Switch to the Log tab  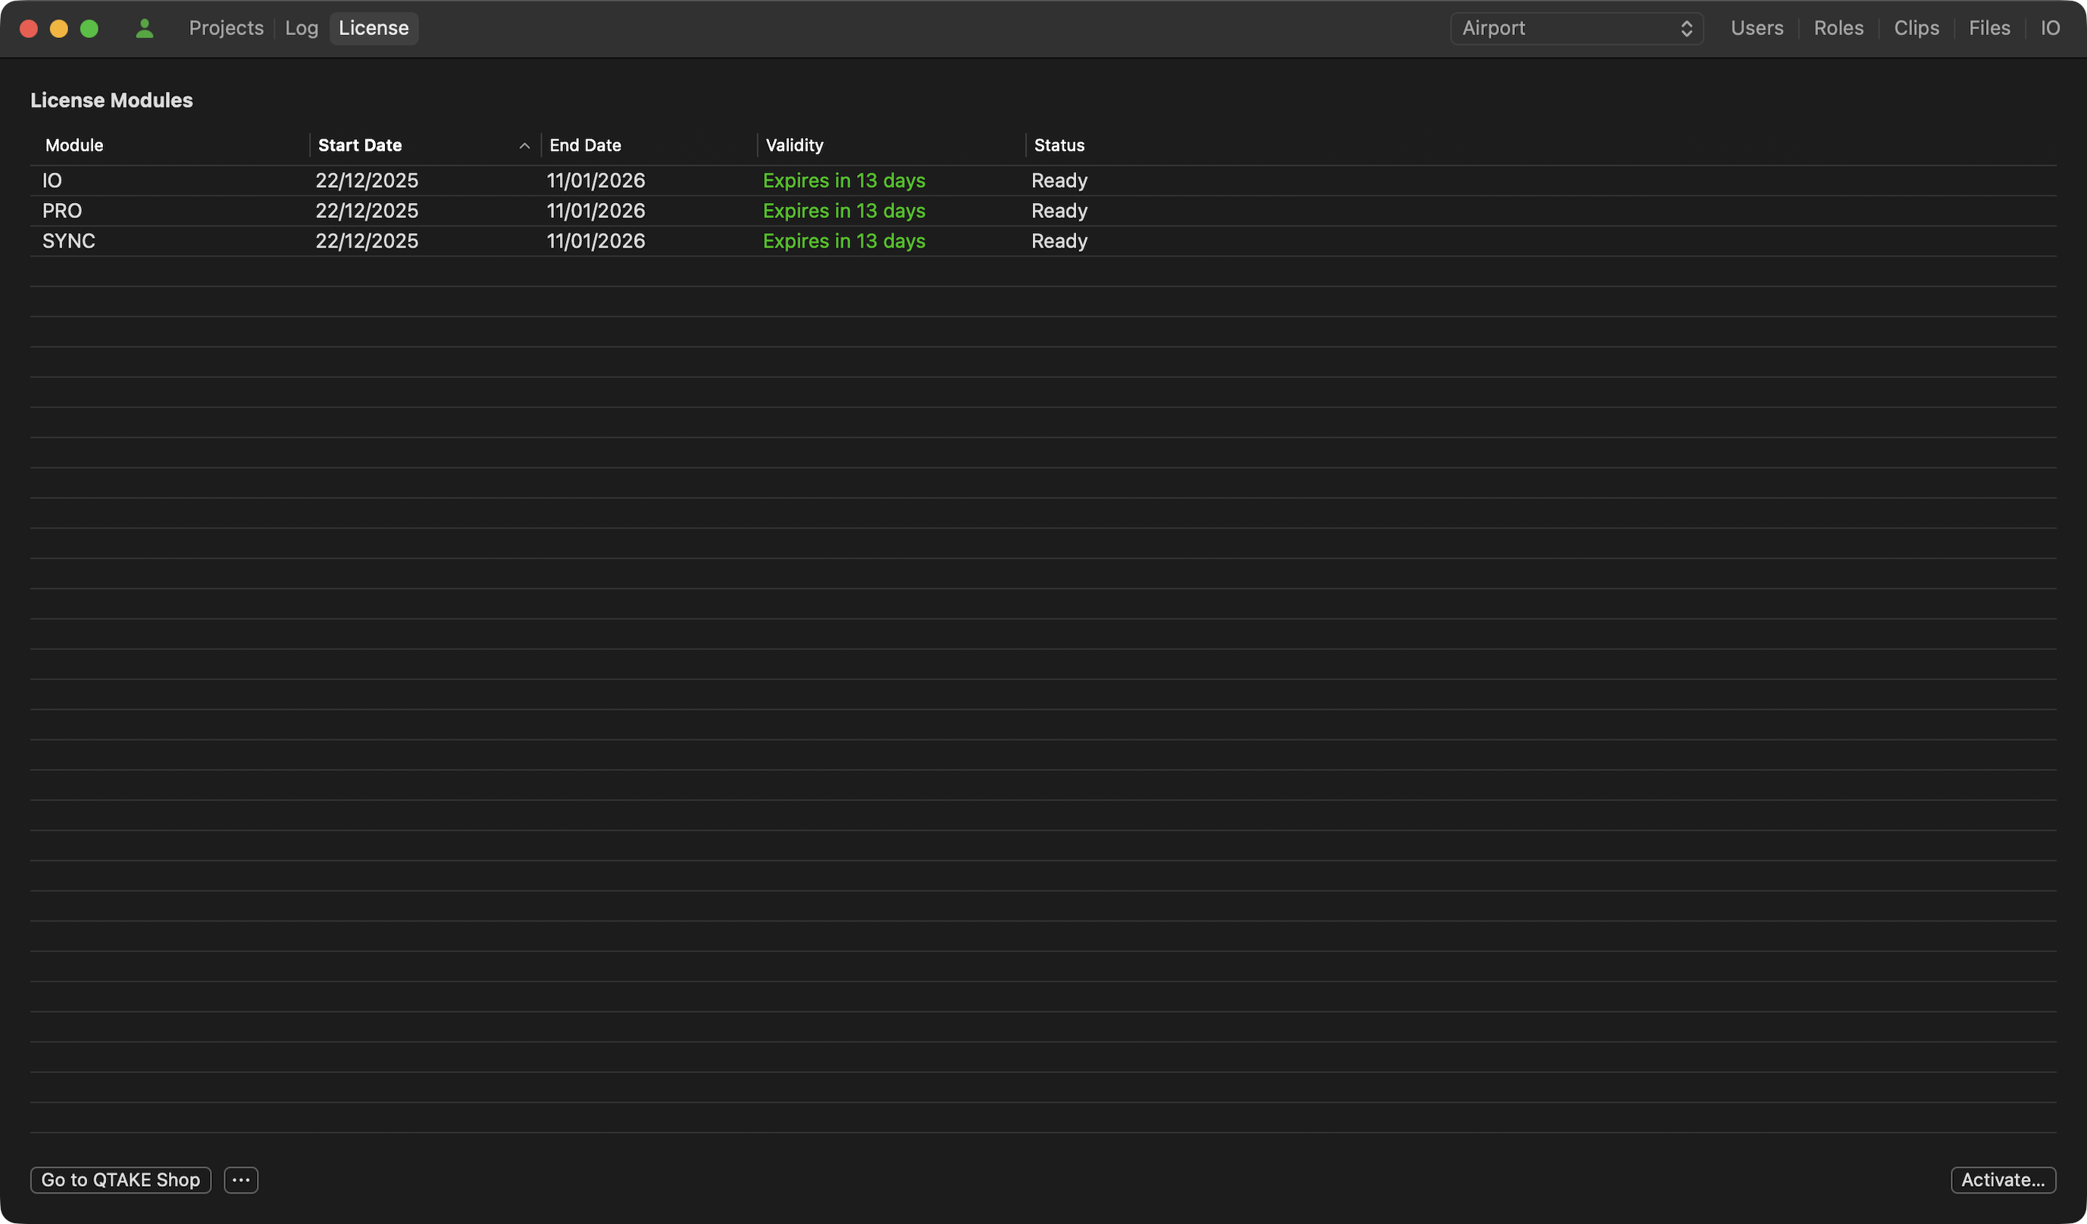302,28
